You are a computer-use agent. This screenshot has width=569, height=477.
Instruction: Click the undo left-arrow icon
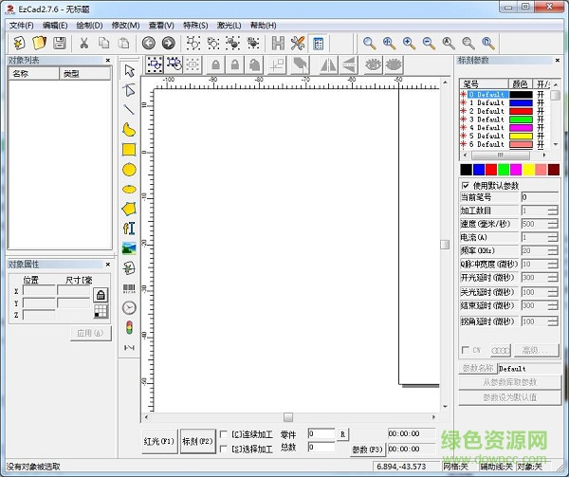click(x=148, y=43)
